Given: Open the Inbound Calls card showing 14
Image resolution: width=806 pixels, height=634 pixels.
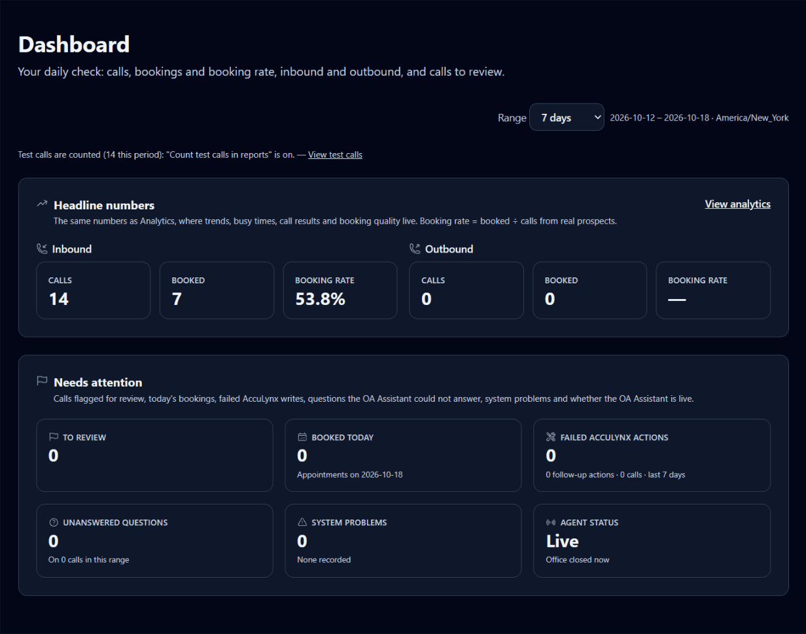Looking at the screenshot, I should click(94, 291).
